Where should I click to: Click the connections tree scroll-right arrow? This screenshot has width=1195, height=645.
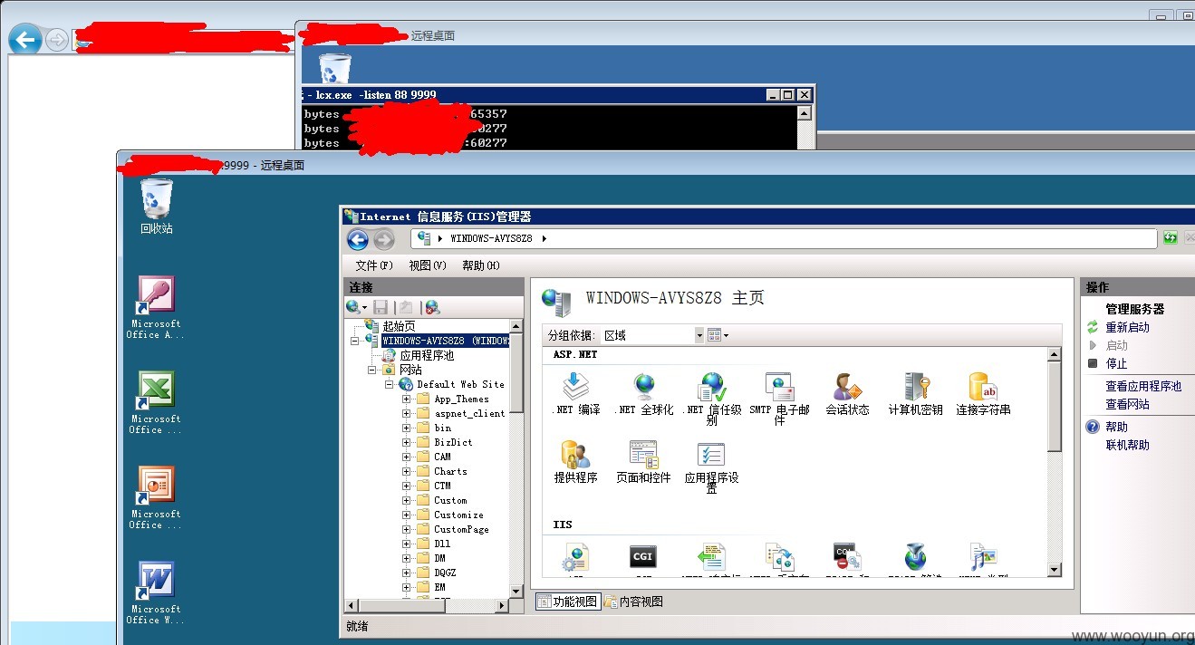coord(503,604)
